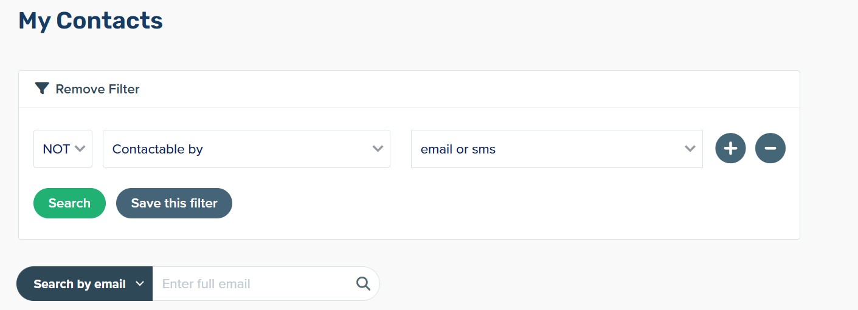Open the 'email or sms' value dropdown
This screenshot has width=858, height=310.
[556, 149]
